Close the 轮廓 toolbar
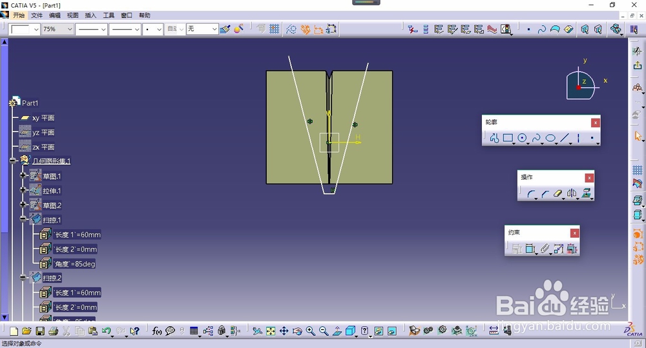 [596, 122]
